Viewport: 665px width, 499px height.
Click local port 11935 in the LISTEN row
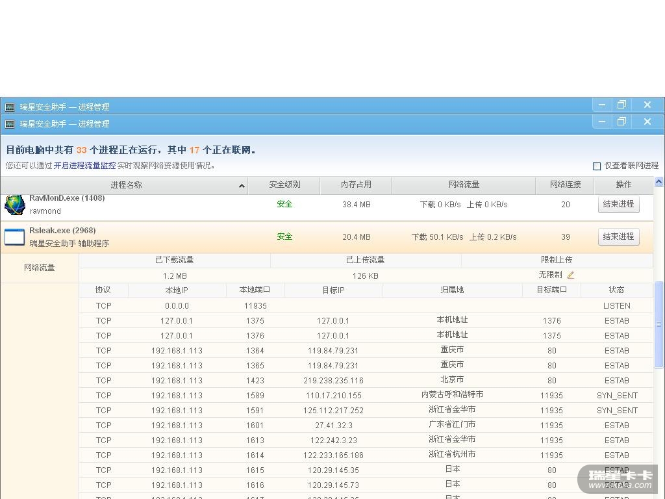(x=255, y=306)
